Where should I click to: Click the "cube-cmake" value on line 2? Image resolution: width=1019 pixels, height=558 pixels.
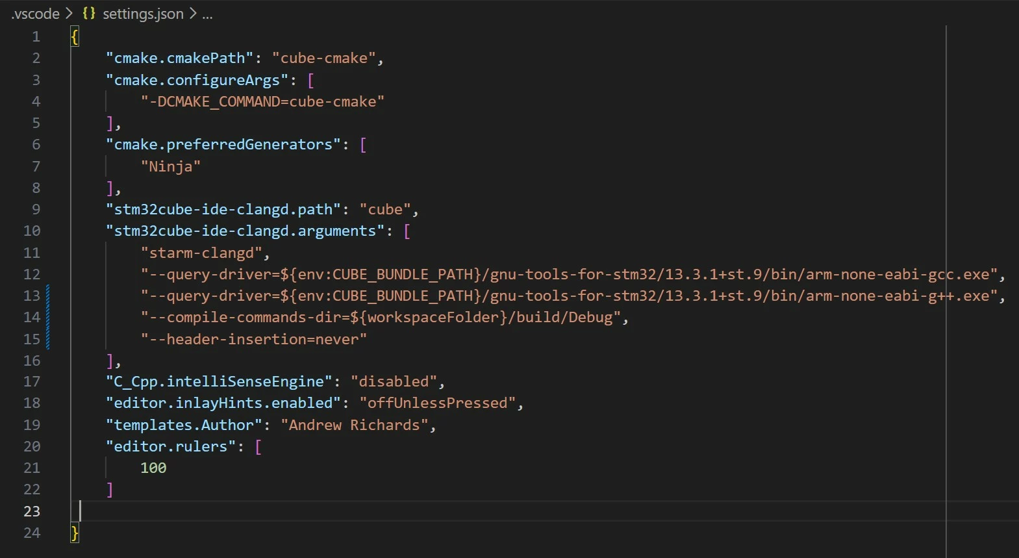click(x=323, y=58)
